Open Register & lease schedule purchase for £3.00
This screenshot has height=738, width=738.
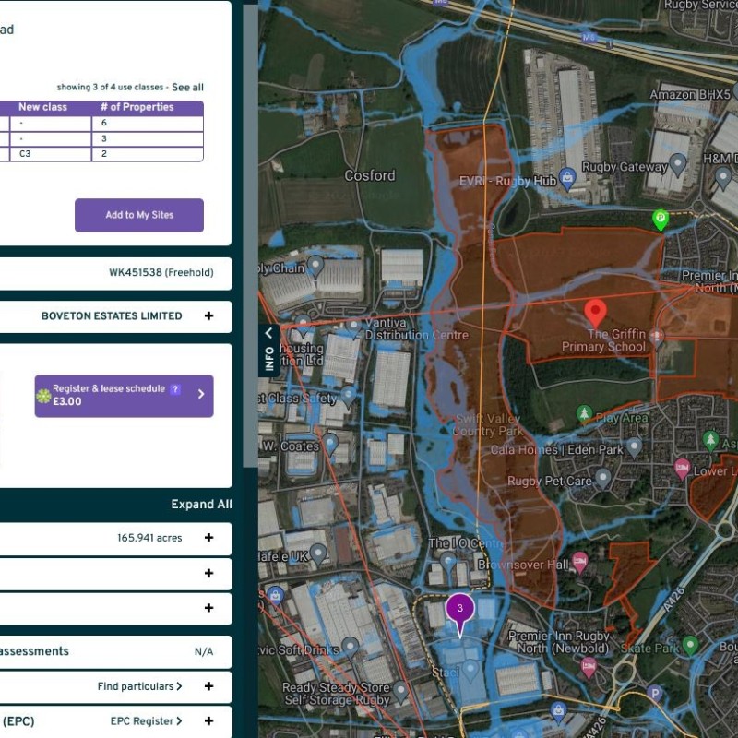pos(124,396)
